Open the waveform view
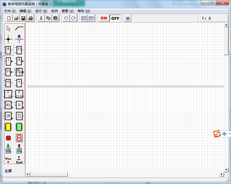This screenshot has width=231, height=184. tap(91, 18)
